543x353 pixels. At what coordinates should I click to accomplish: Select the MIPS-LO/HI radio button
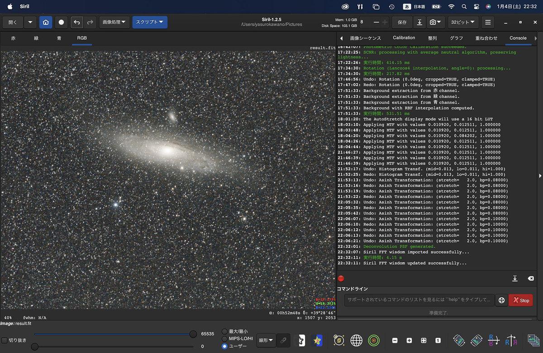[224, 339]
